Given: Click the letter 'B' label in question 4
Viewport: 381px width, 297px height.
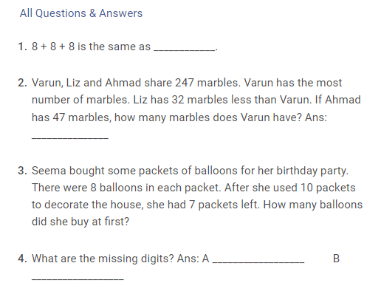Looking at the screenshot, I should [336, 259].
